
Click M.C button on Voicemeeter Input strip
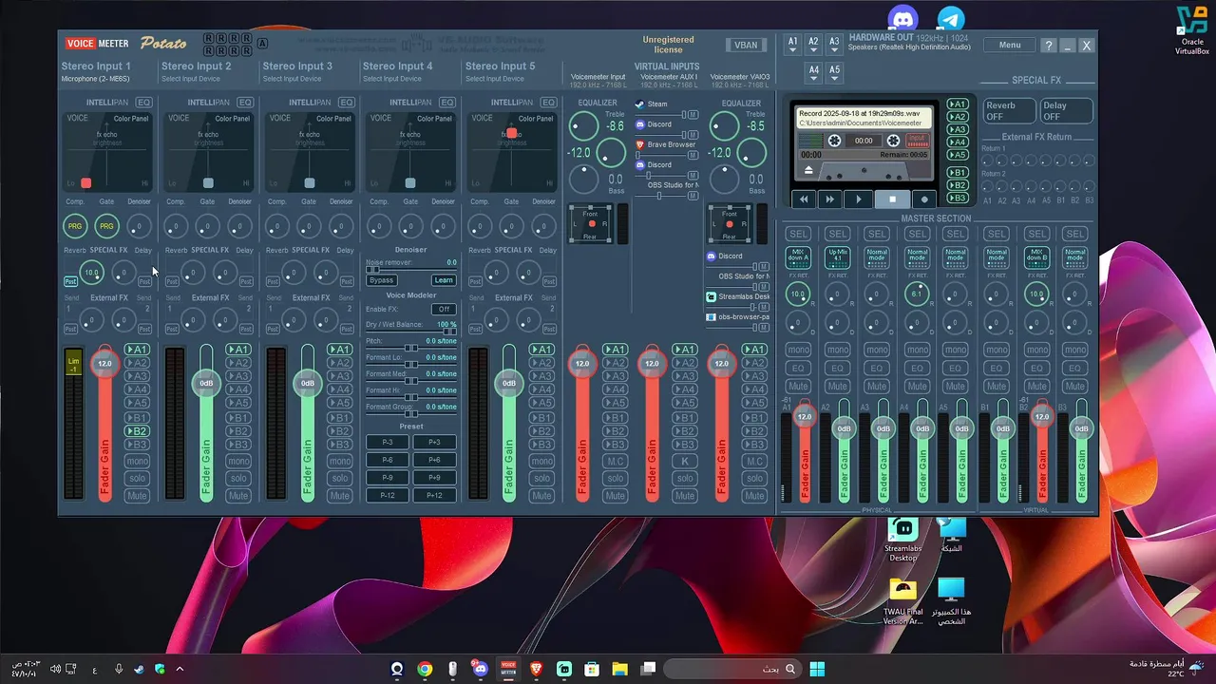(x=616, y=462)
